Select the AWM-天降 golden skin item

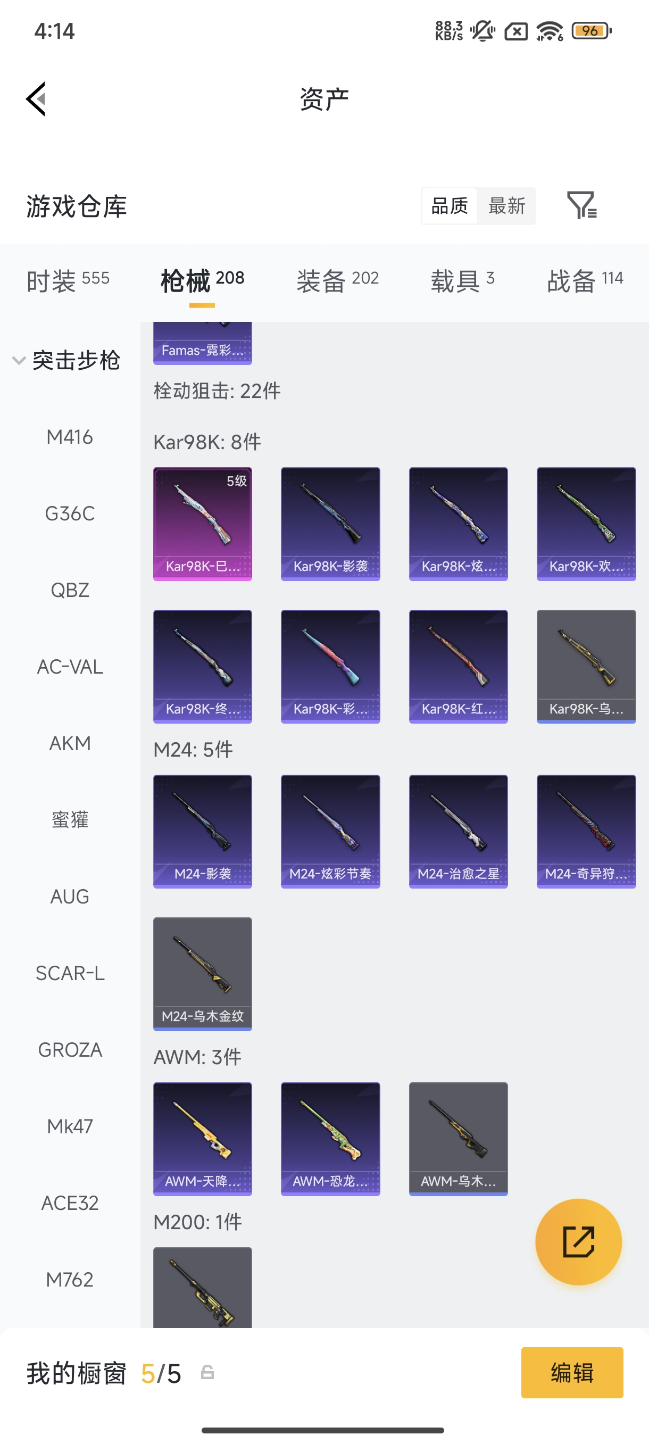[x=203, y=1139]
